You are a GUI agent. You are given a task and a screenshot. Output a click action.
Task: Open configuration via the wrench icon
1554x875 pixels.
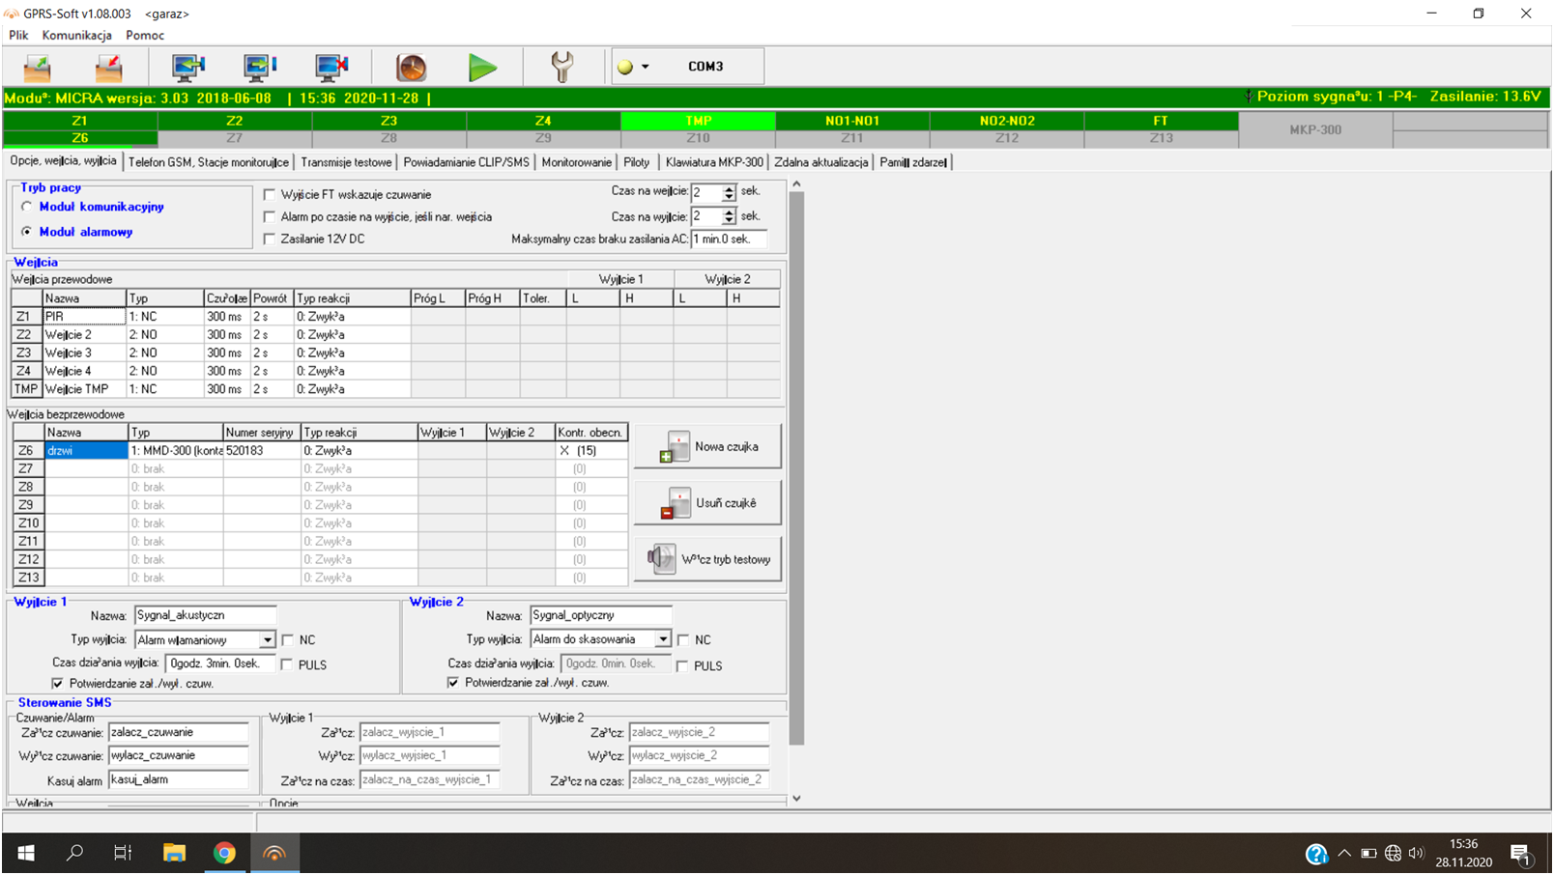coord(561,67)
